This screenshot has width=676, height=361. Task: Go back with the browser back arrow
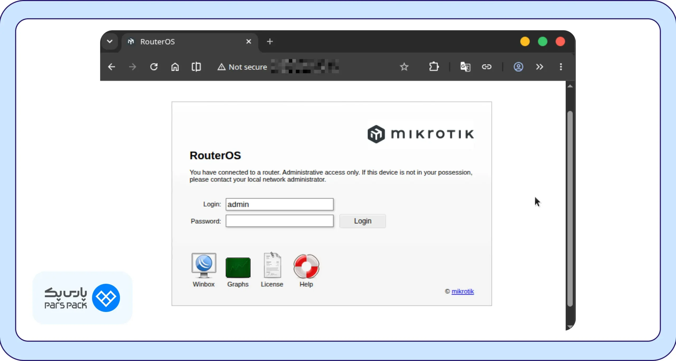111,67
